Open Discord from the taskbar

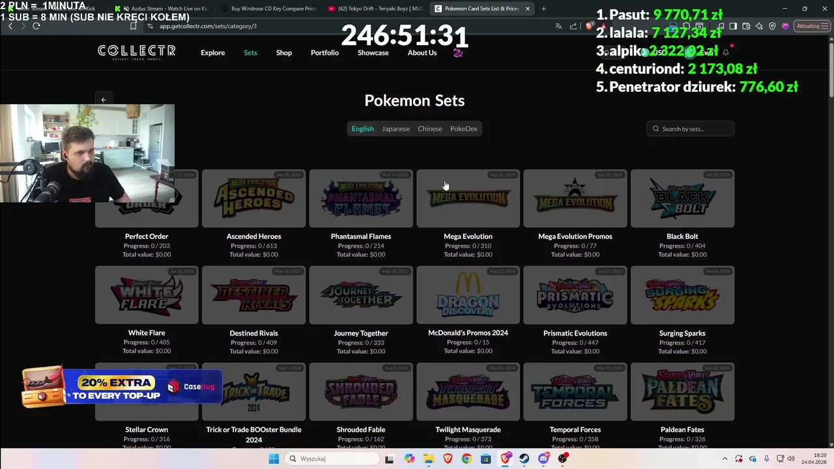click(544, 459)
